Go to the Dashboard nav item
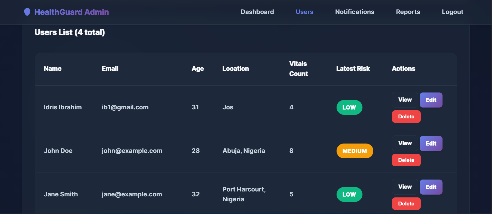Viewport: 492px width, 214px height. [x=257, y=12]
